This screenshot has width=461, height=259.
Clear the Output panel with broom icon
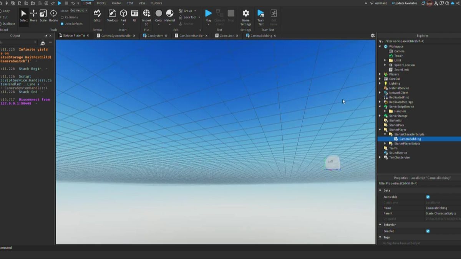(43, 43)
